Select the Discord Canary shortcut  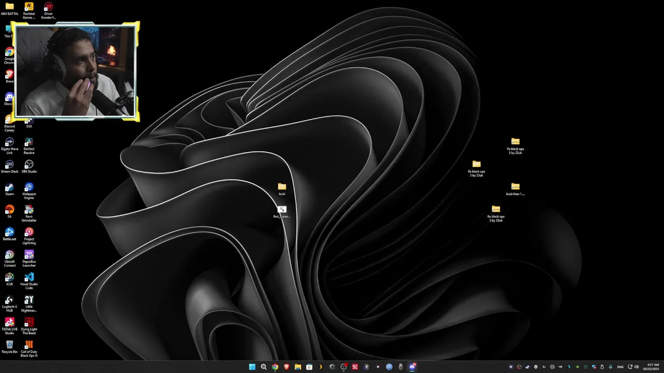[9, 123]
